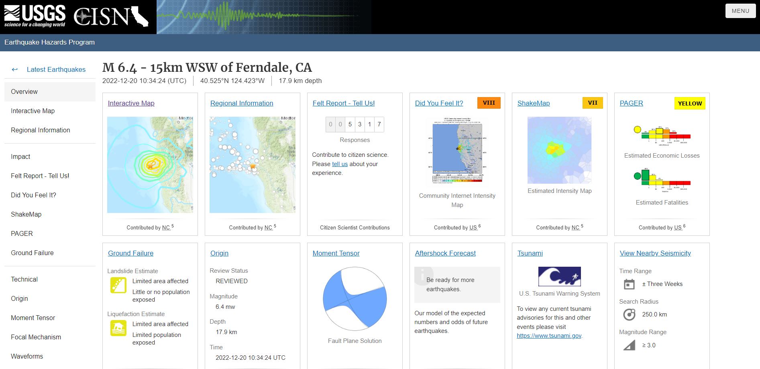Open Interactive Map card title link
760x369 pixels.
[x=131, y=103]
